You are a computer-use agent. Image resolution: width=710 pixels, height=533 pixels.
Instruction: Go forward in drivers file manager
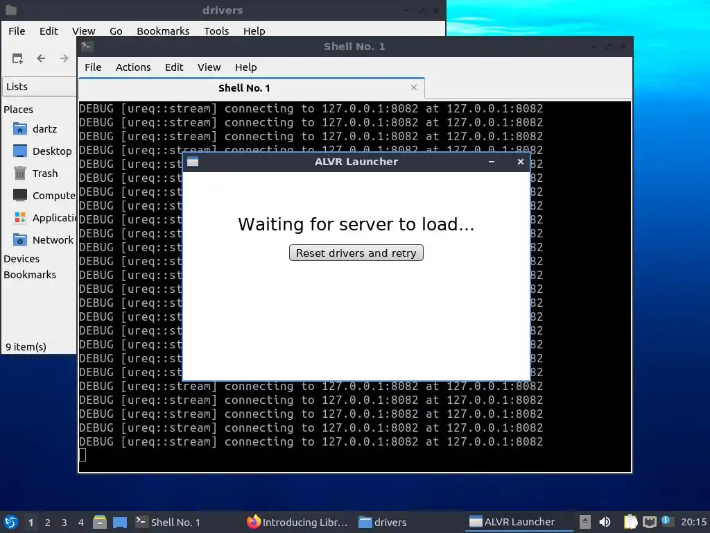(x=64, y=58)
